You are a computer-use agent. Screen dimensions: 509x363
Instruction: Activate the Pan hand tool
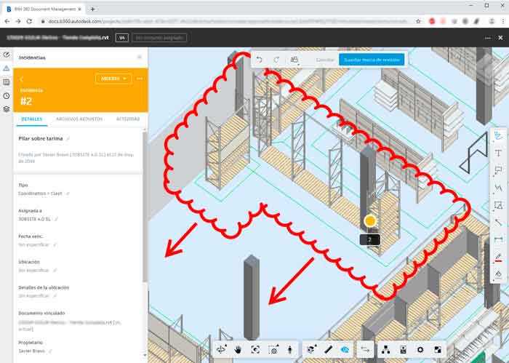[x=239, y=349]
